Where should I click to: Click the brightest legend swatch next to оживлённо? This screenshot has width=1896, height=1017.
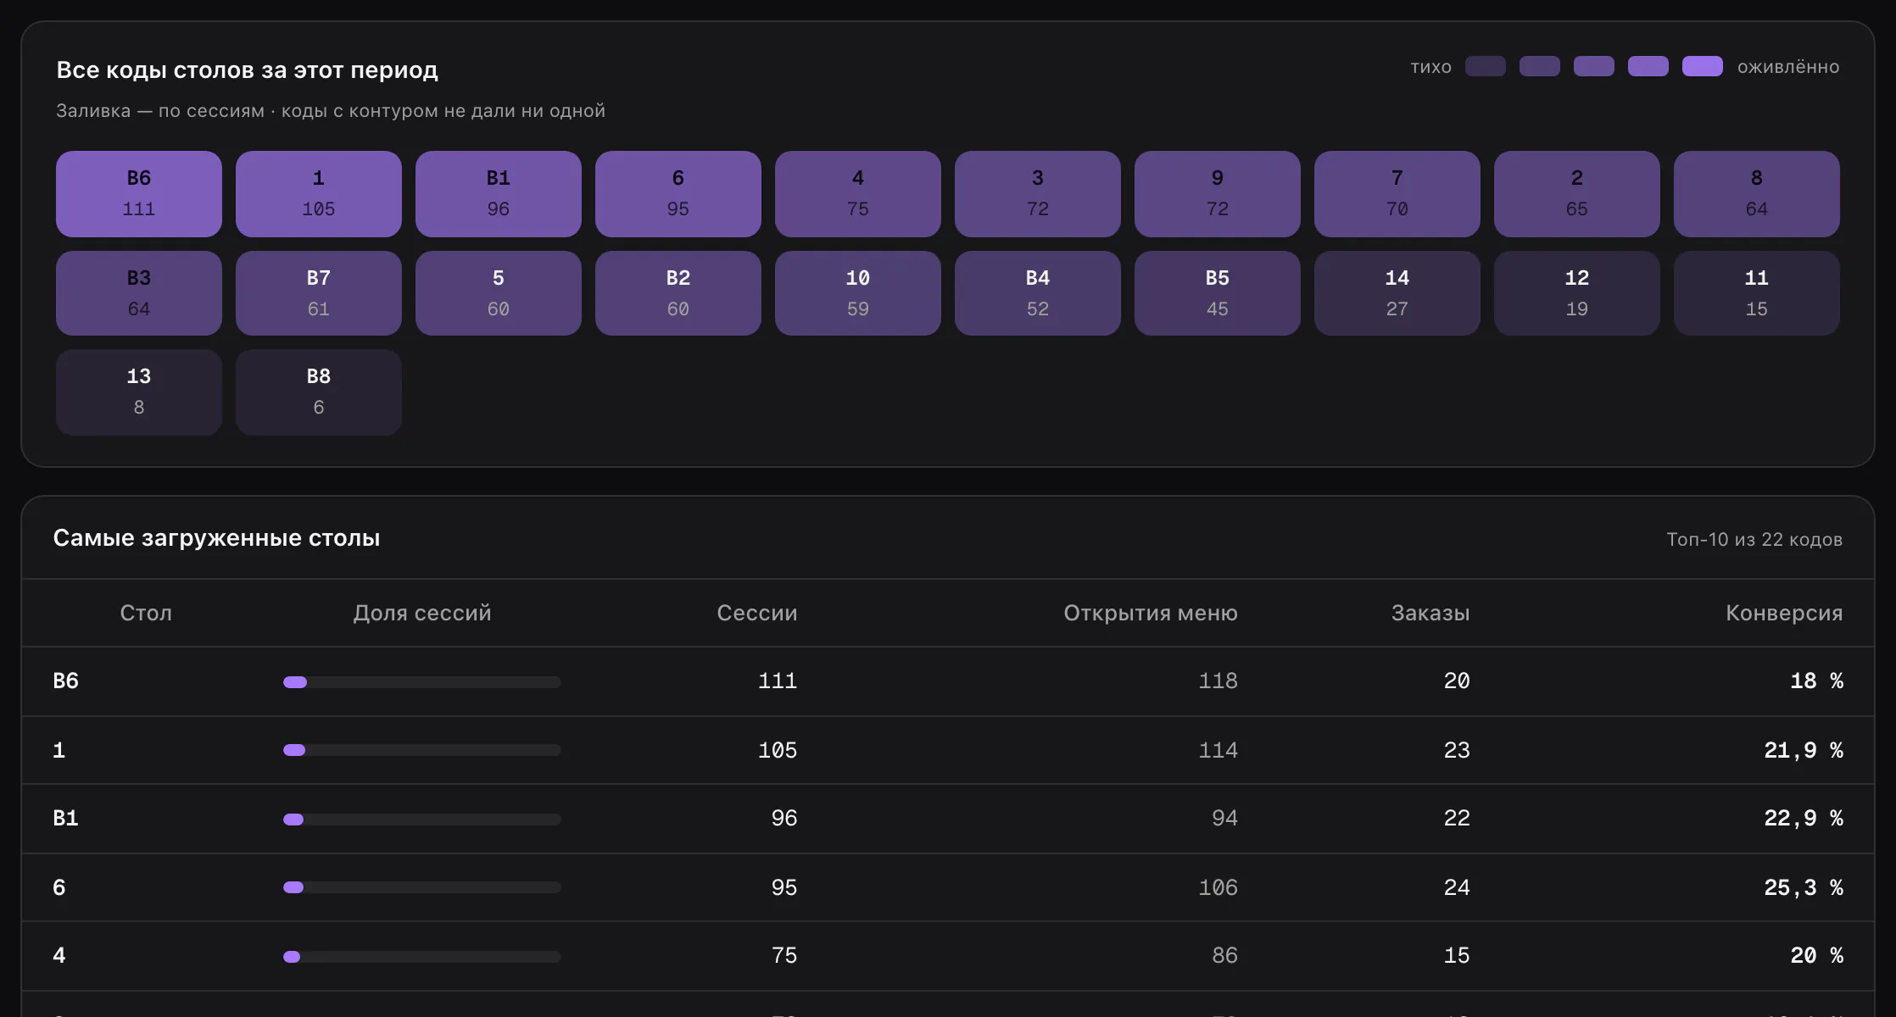coord(1703,67)
